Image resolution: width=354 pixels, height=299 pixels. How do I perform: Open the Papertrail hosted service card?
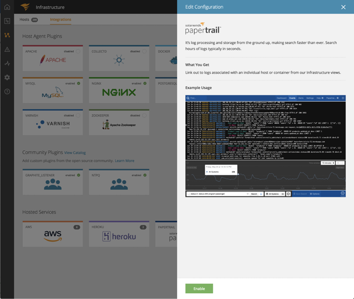[x=166, y=234]
